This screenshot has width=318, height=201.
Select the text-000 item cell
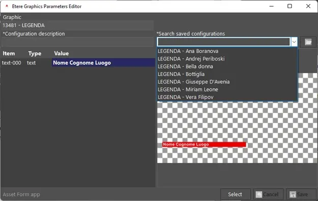[x=12, y=63]
